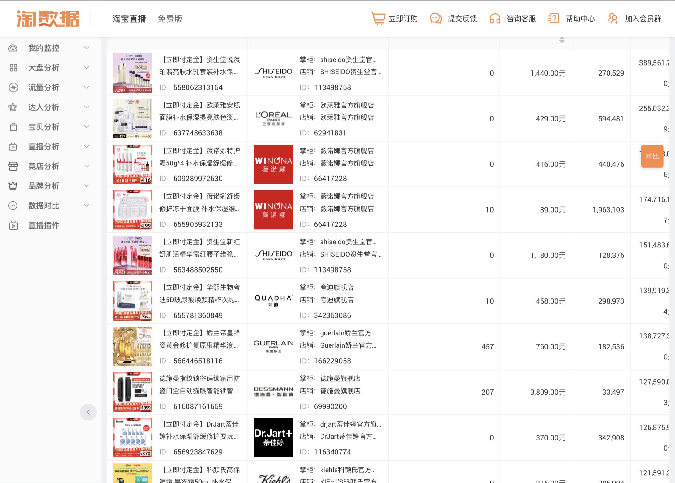
Task: Click the 加入会员群 user icon
Action: [613, 19]
